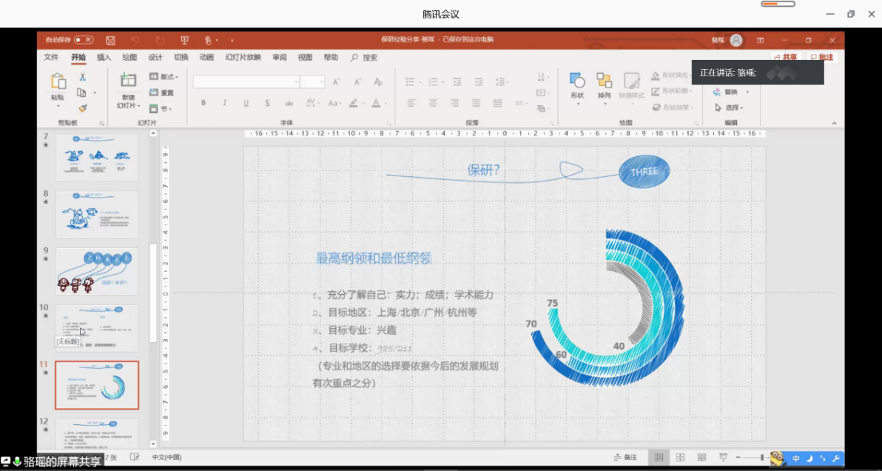Toggle Notes (备注) pane in status bar
Image resolution: width=882 pixels, height=471 pixels.
coord(625,458)
